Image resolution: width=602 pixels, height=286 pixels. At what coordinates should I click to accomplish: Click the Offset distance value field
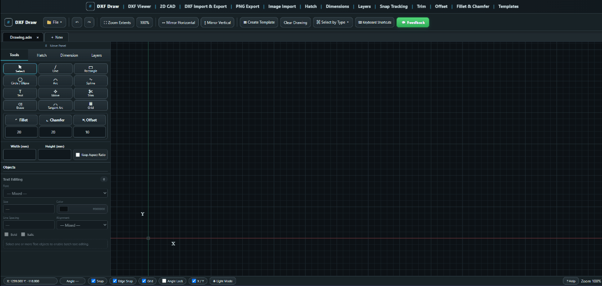(x=89, y=132)
